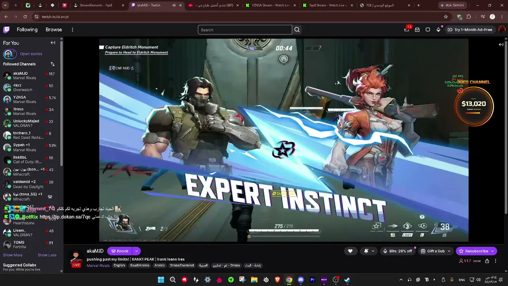
Task: Collapse the For You side navigation
Action: [x=53, y=43]
